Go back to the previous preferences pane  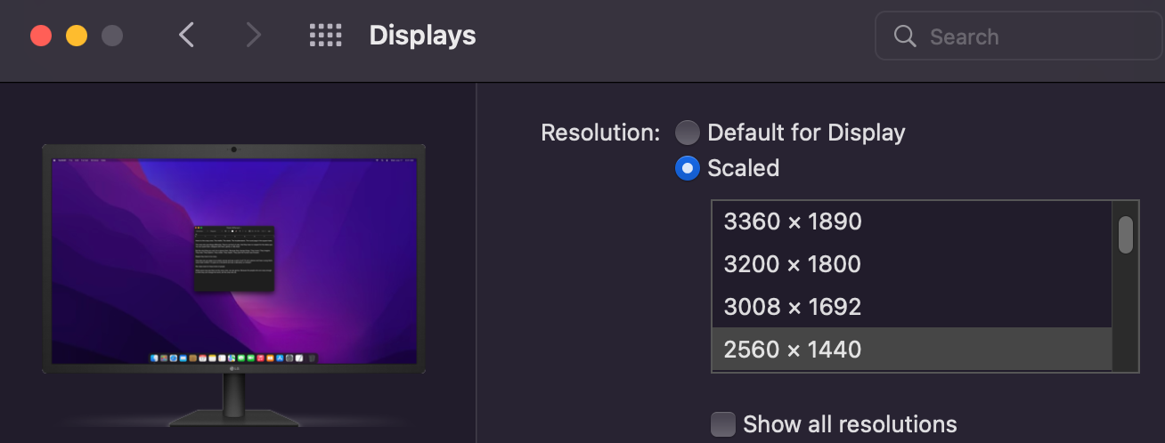click(186, 36)
